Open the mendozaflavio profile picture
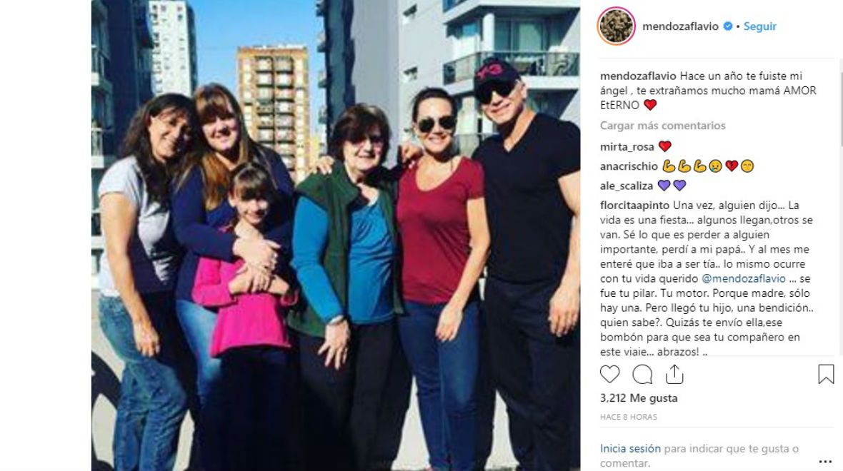Image resolution: width=843 pixels, height=471 pixels. pyautogui.click(x=617, y=26)
